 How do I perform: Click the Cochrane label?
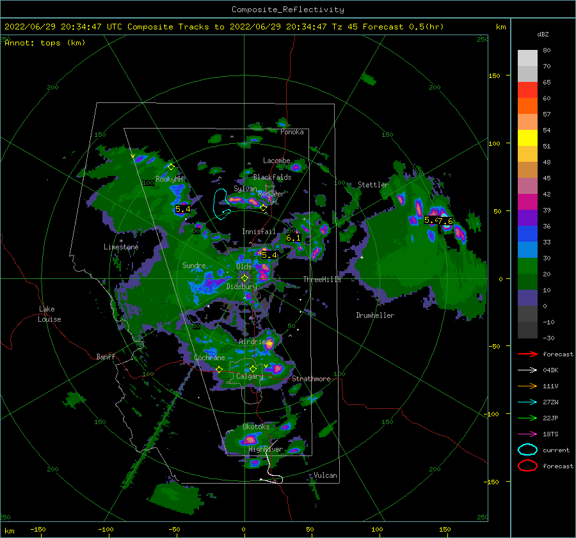pos(209,358)
